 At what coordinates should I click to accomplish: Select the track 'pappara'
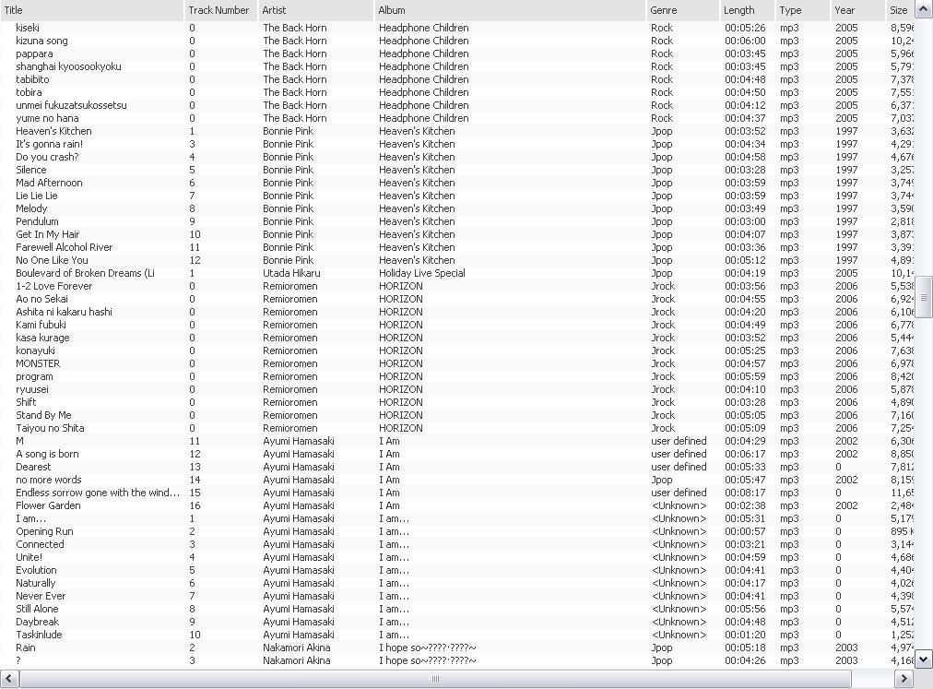point(34,53)
